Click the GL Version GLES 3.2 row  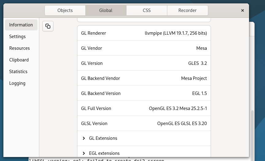pyautogui.click(x=144, y=63)
